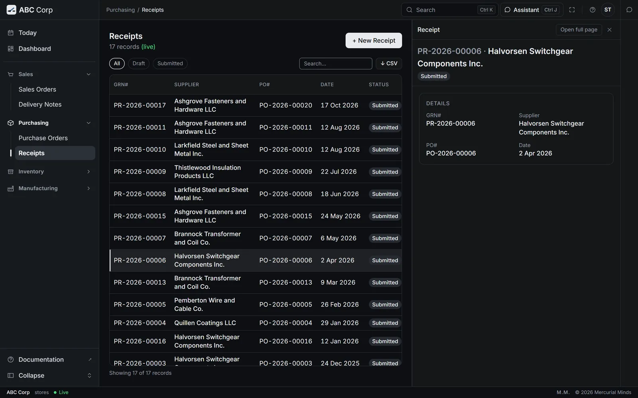638x398 pixels.
Task: Open the Collapse up-down selector
Action: [89, 375]
